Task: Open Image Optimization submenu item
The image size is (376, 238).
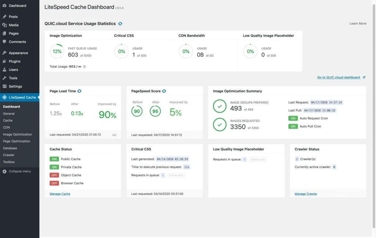Action: tap(17, 134)
